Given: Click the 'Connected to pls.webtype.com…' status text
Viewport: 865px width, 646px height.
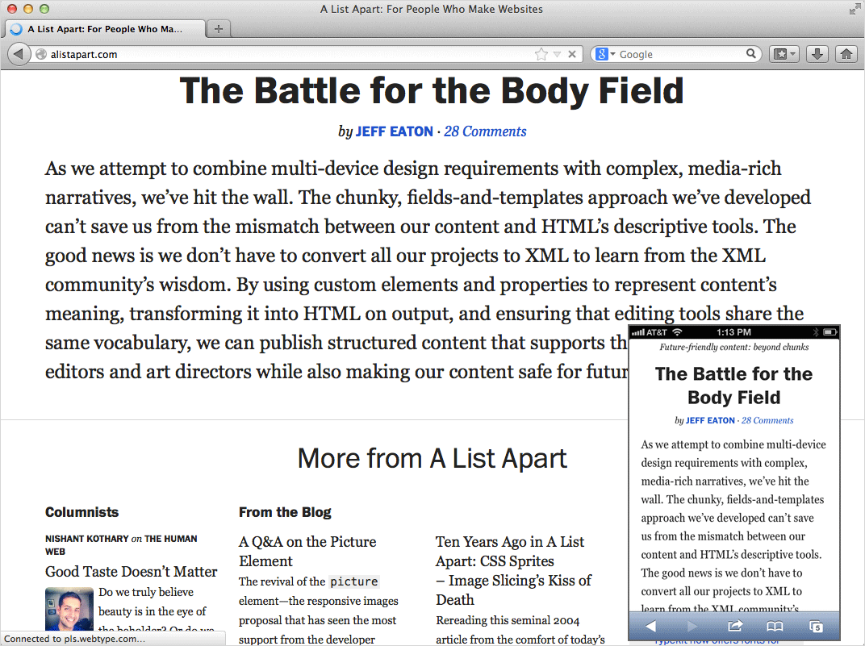Looking at the screenshot, I should [74, 639].
